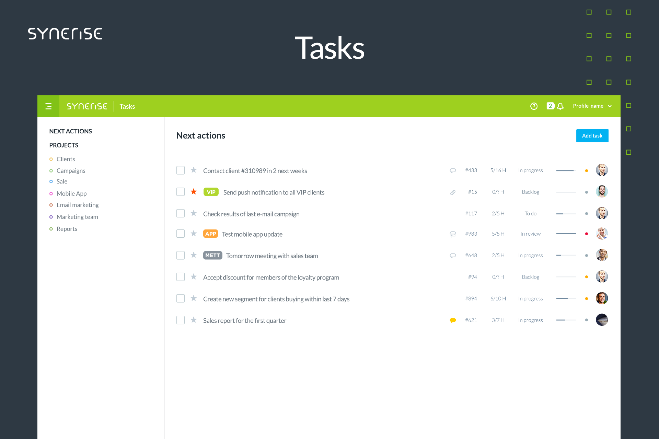Check the Contact client #310989 task checkbox
Viewport: 659px width, 439px height.
[x=181, y=170]
